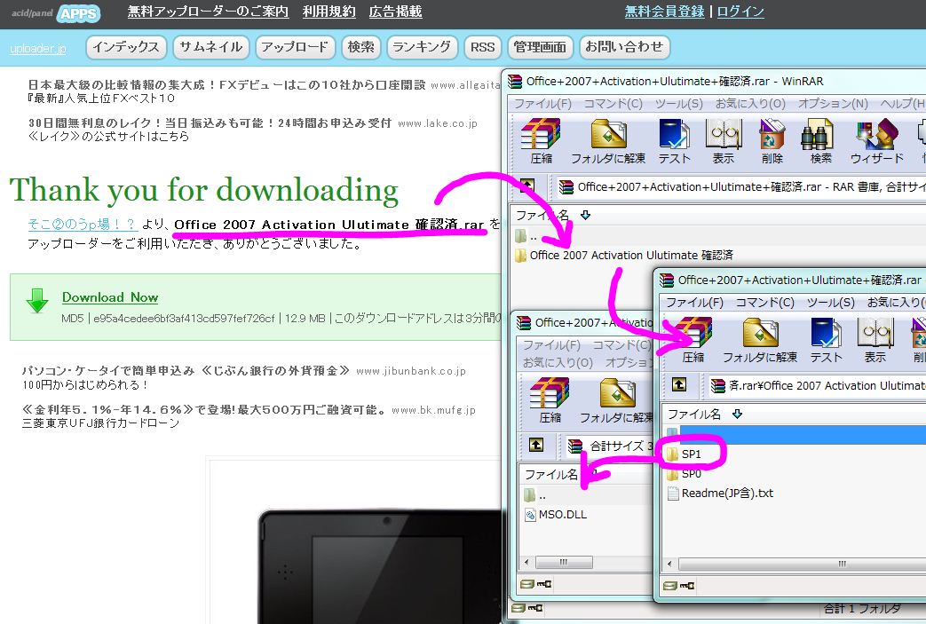Click the 管理画面 button

540,47
